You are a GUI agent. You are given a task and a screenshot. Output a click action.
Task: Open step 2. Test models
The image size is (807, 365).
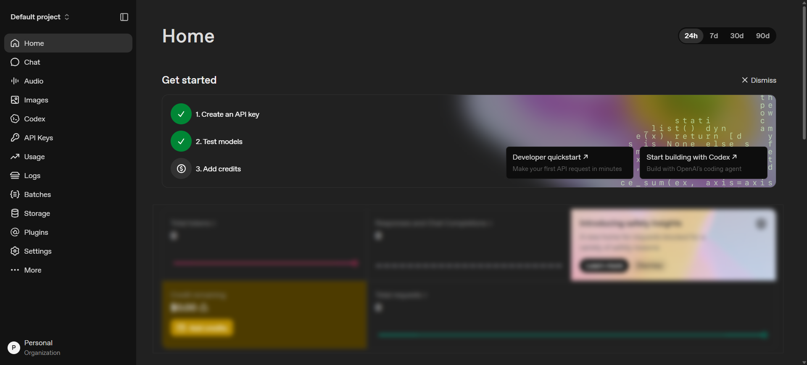coord(219,142)
